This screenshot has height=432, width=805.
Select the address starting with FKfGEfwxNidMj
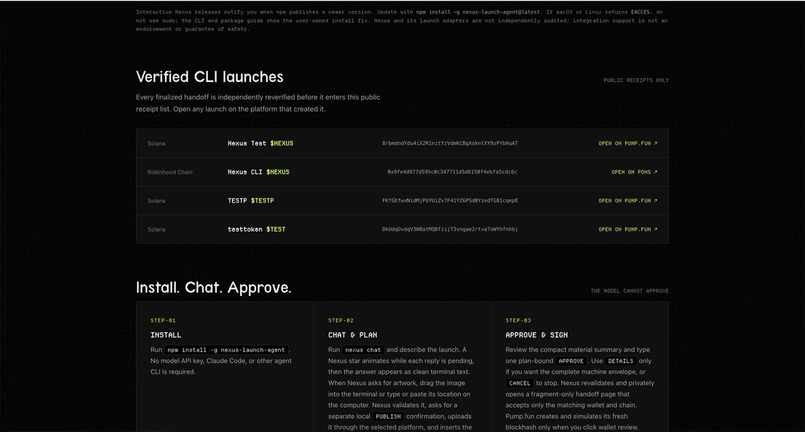pyautogui.click(x=450, y=201)
